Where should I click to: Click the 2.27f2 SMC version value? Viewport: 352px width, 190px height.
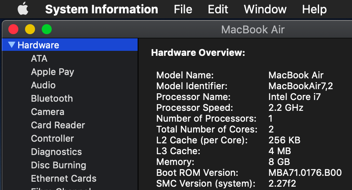(x=282, y=183)
